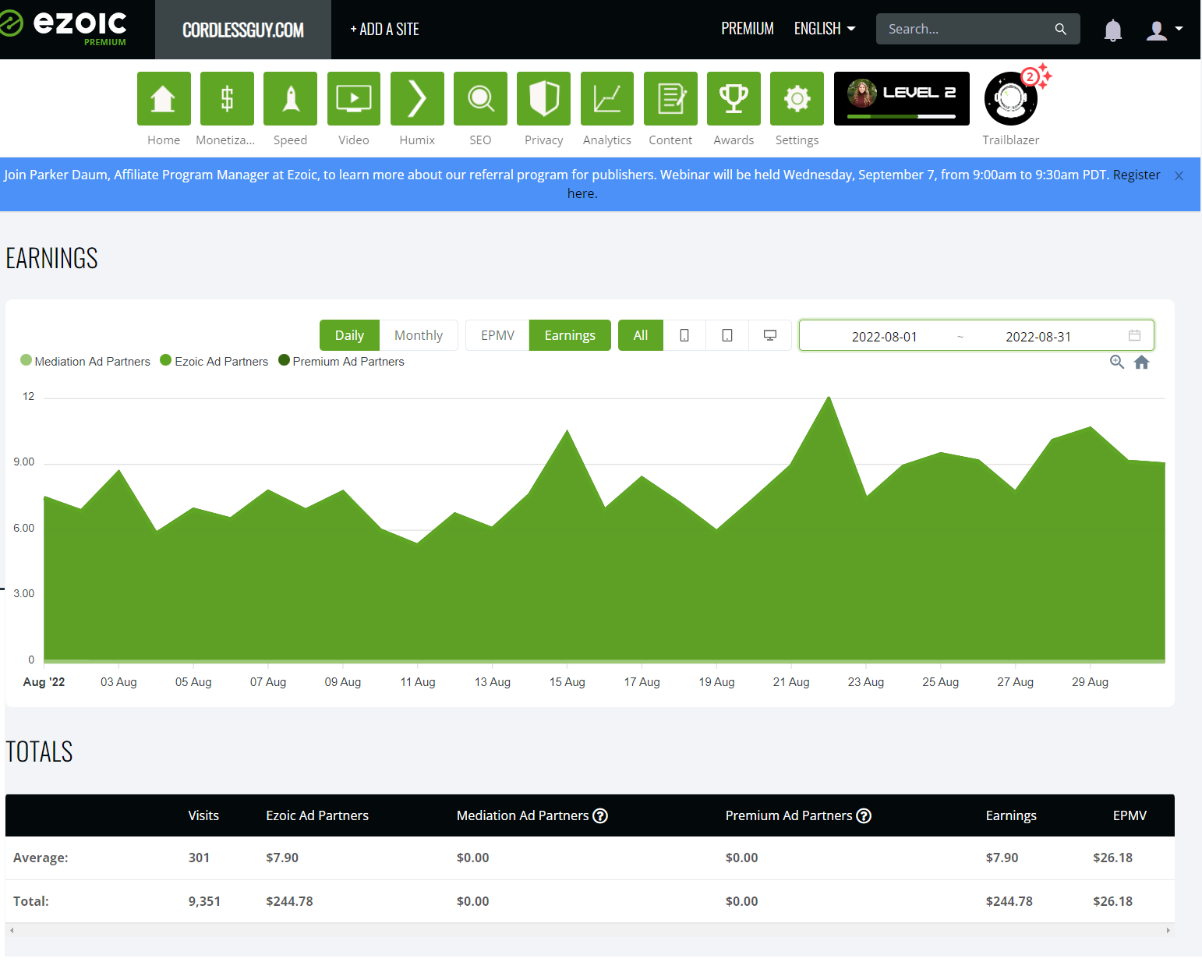
Task: Click + ADD A SITE
Action: pos(384,30)
